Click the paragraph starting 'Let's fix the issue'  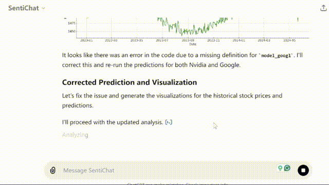(172, 101)
